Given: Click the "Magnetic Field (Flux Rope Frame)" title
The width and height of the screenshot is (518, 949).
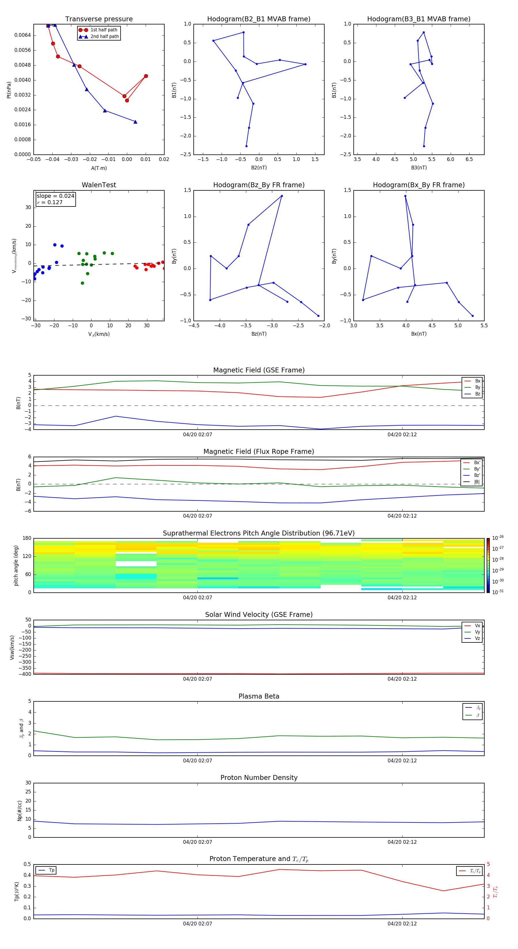Looking at the screenshot, I should coord(259,452).
